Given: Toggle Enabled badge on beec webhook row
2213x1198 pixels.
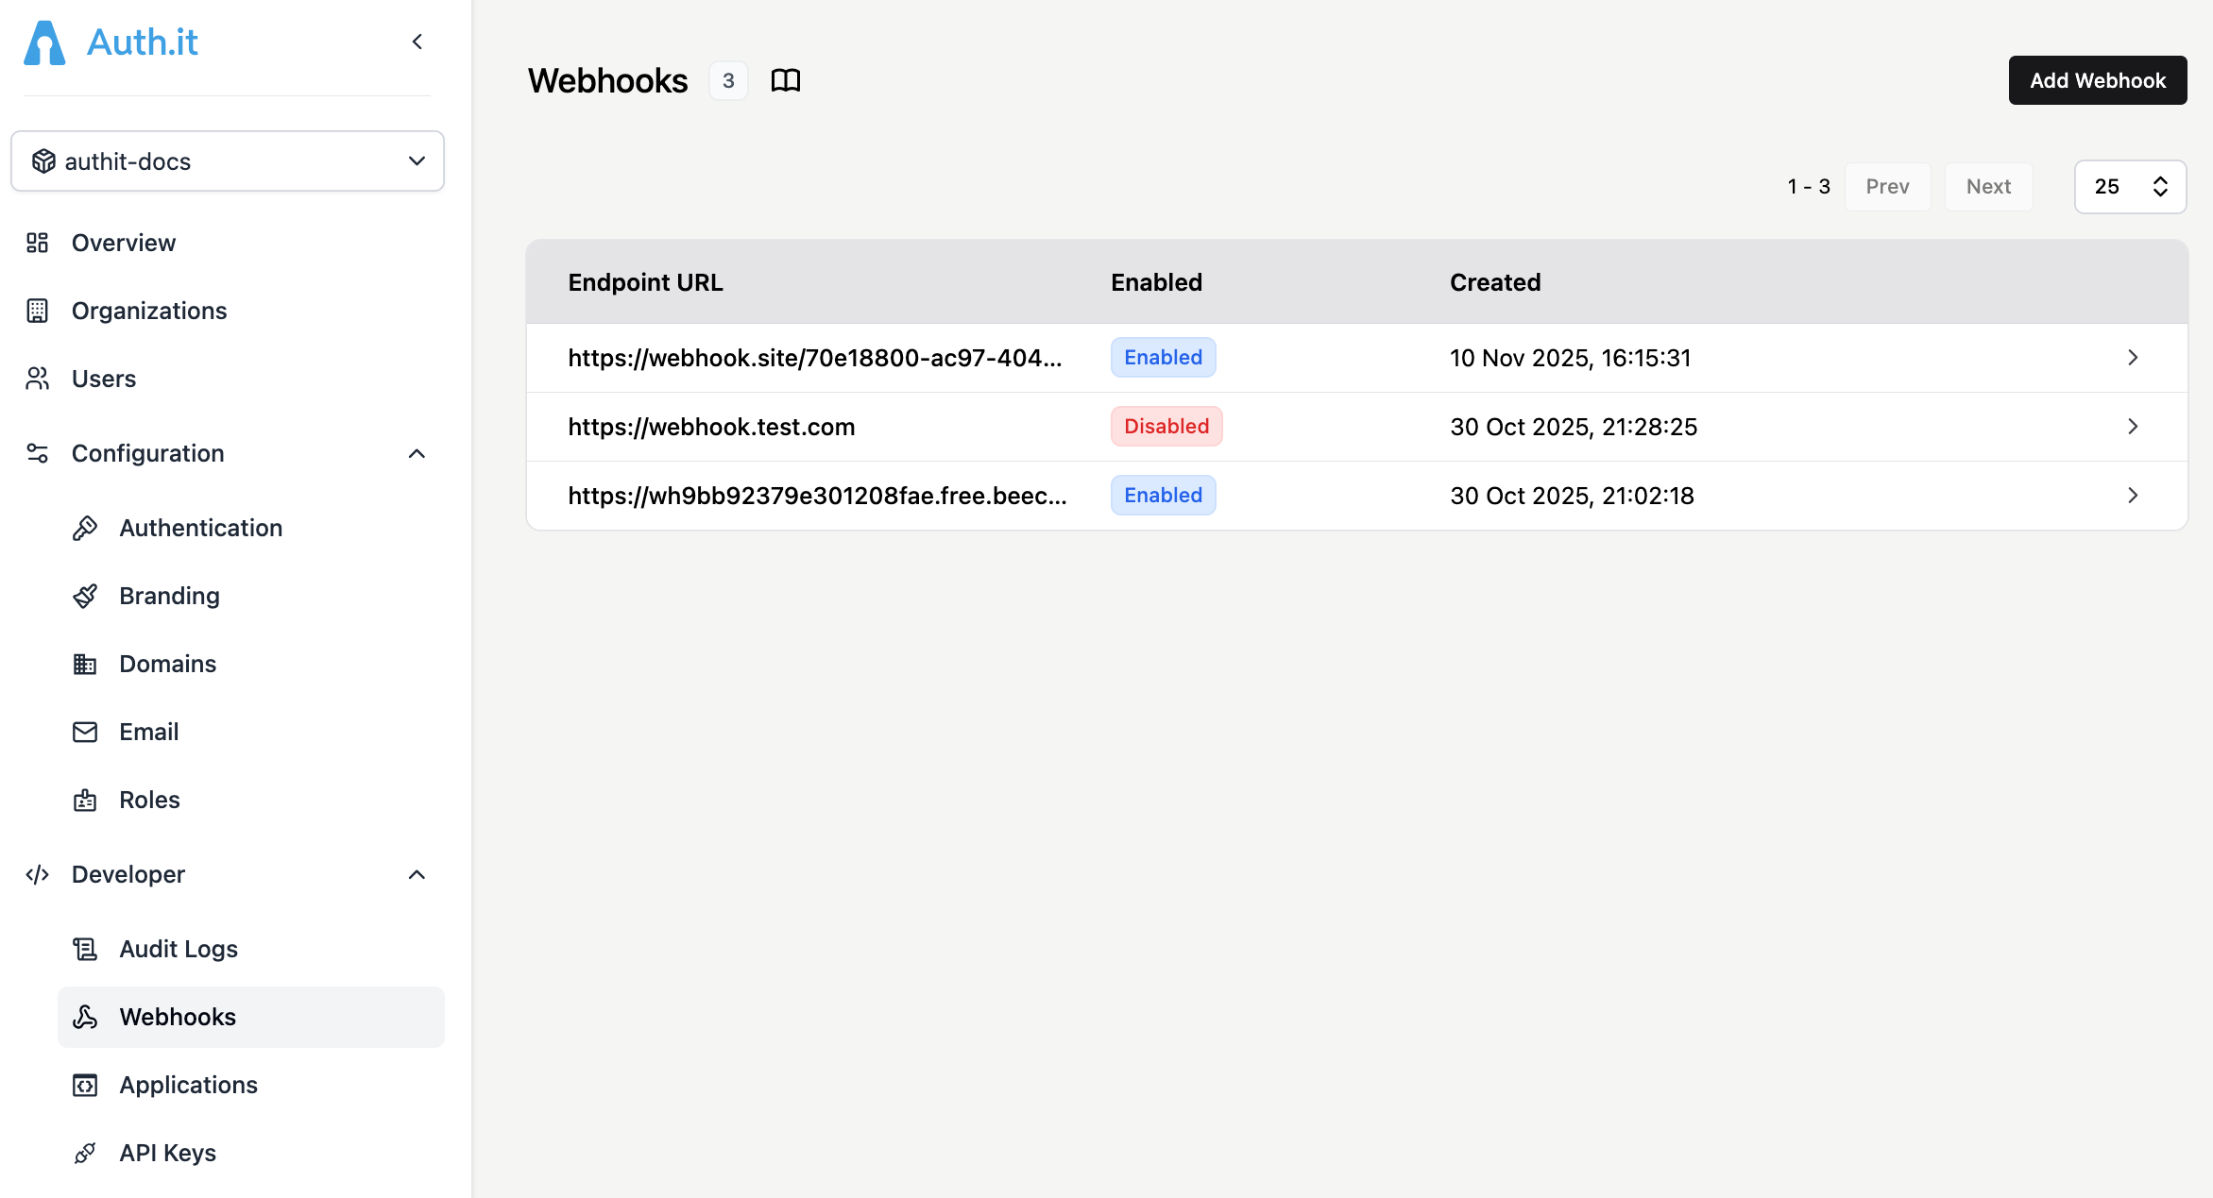Looking at the screenshot, I should (x=1163, y=495).
